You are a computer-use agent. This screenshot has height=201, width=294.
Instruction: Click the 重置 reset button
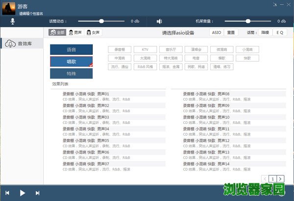coord(231,33)
